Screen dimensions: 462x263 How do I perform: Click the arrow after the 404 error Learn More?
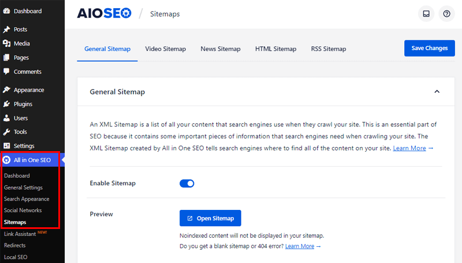(x=318, y=246)
